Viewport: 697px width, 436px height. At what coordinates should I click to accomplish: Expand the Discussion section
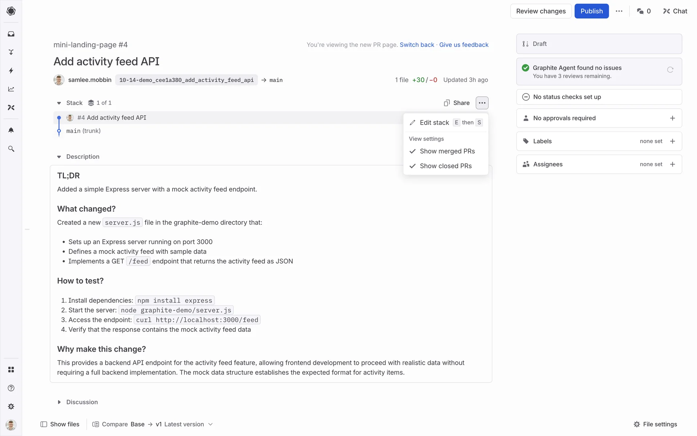pos(59,402)
